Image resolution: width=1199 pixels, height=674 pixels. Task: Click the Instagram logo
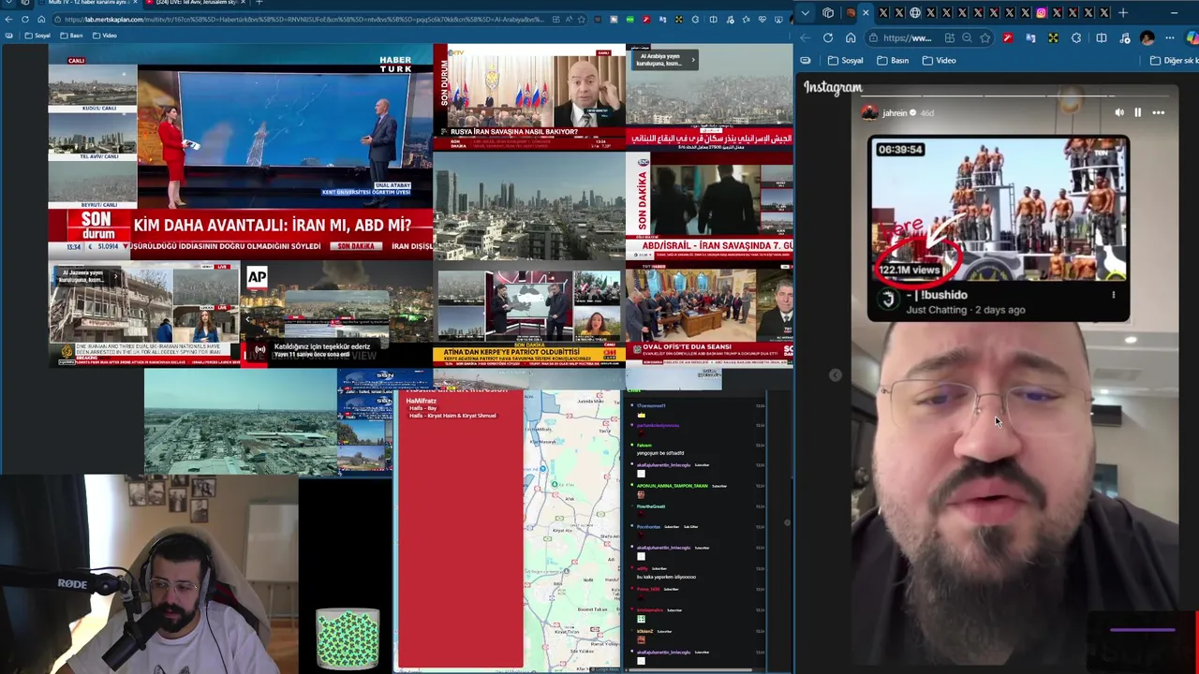pos(833,88)
